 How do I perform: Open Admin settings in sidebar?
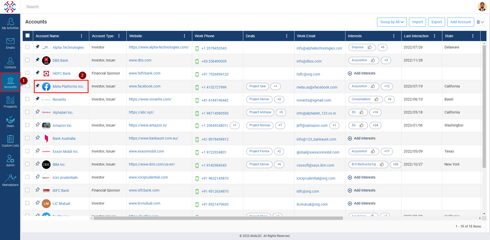point(10,161)
